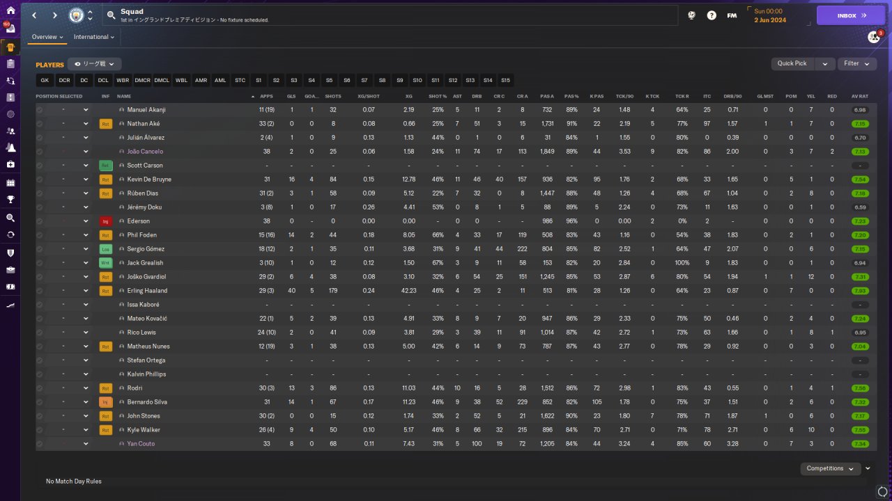Select the GK position tab
892x501 pixels.
pos(45,81)
